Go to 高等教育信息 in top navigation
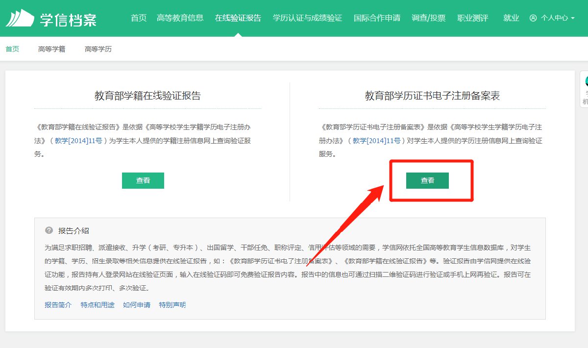Viewport: 588px width, 348px height. pyautogui.click(x=180, y=18)
